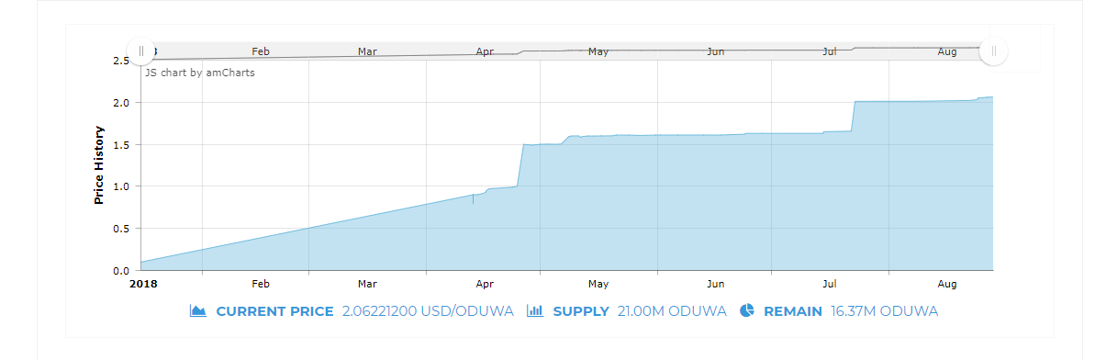
Task: Click the Price History axis title
Action: pyautogui.click(x=98, y=165)
